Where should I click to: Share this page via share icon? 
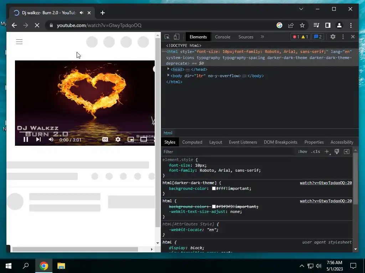pyautogui.click(x=291, y=25)
